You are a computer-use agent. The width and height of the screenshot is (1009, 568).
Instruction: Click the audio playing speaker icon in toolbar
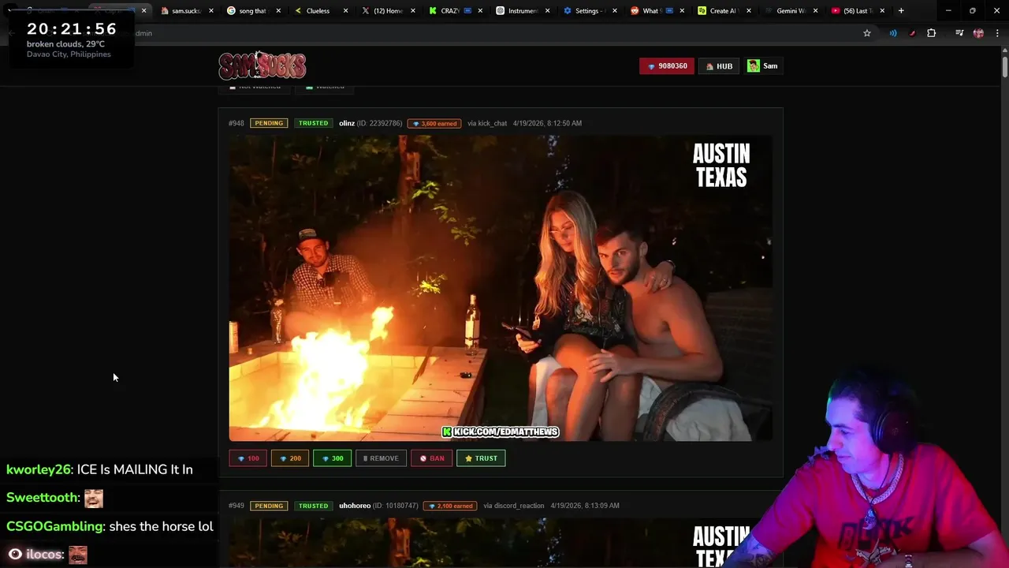click(892, 33)
